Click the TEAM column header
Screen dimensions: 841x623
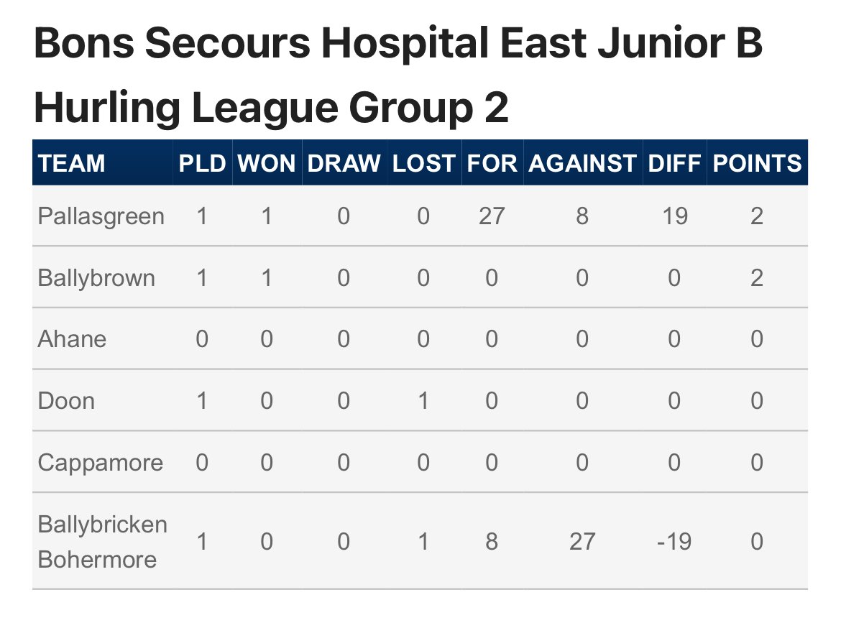71,164
